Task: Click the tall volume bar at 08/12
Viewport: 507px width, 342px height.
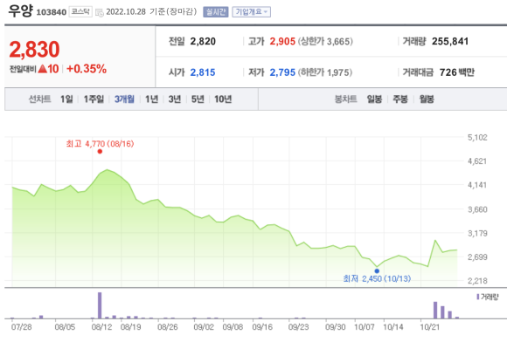Action: pos(100,305)
